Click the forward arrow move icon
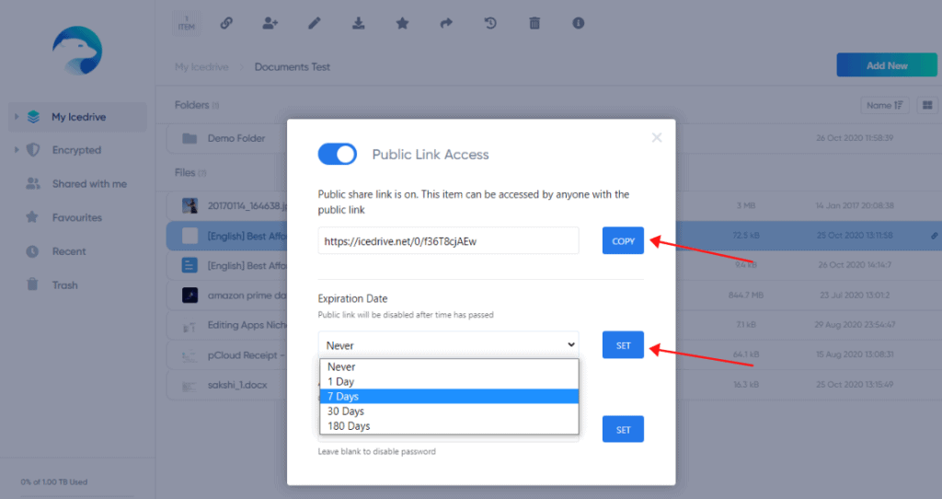This screenshot has height=499, width=942. pos(446,23)
